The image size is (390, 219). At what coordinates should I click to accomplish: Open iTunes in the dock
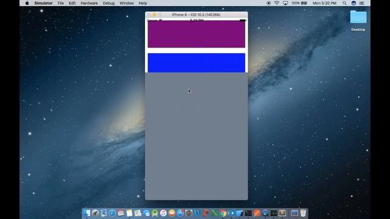pos(163,213)
